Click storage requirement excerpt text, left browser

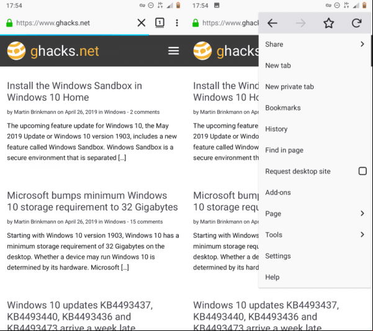click(92, 252)
